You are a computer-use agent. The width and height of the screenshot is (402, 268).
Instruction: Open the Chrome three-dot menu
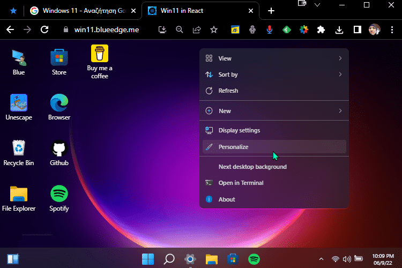coord(392,30)
